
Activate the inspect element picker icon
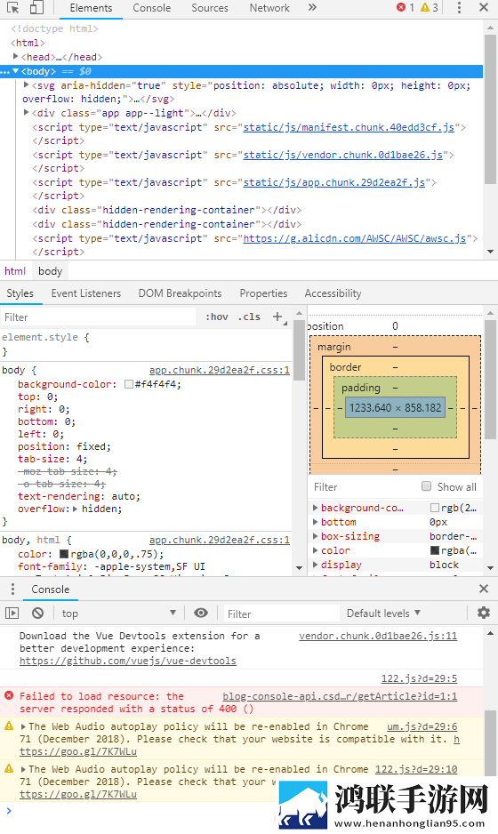point(12,8)
